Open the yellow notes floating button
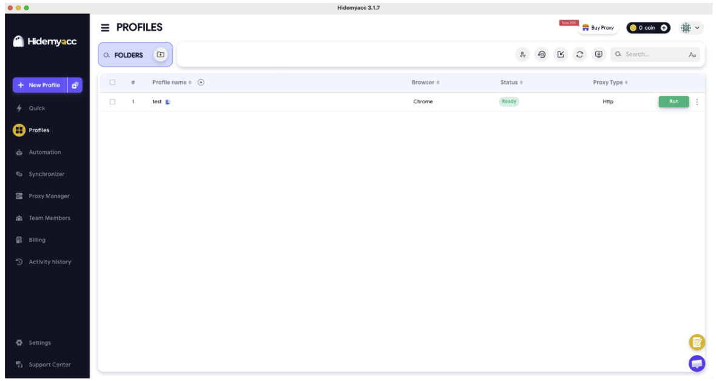 click(697, 342)
